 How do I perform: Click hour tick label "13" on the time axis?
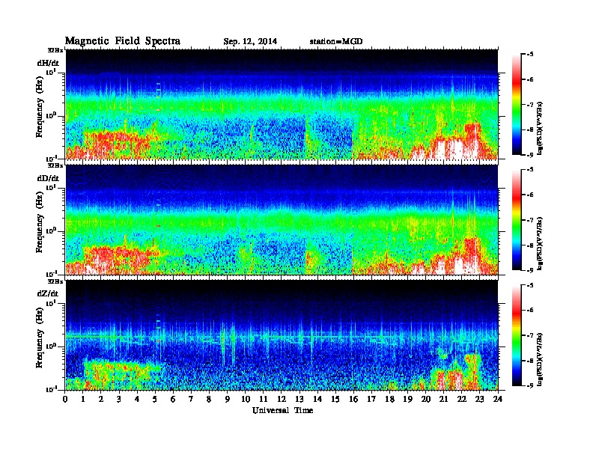[299, 399]
